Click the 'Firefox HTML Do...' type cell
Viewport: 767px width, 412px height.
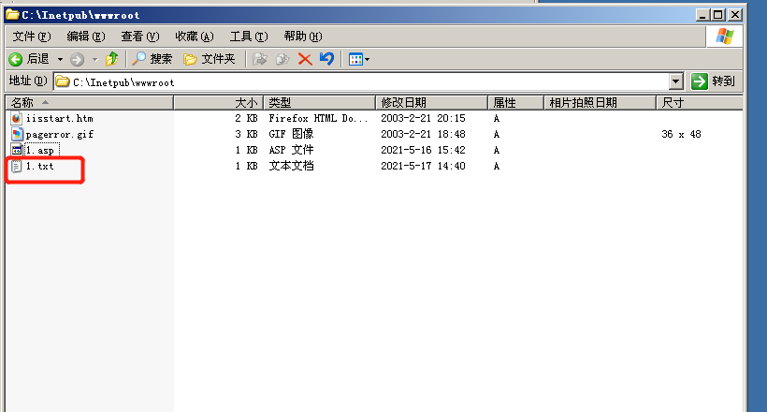click(318, 119)
